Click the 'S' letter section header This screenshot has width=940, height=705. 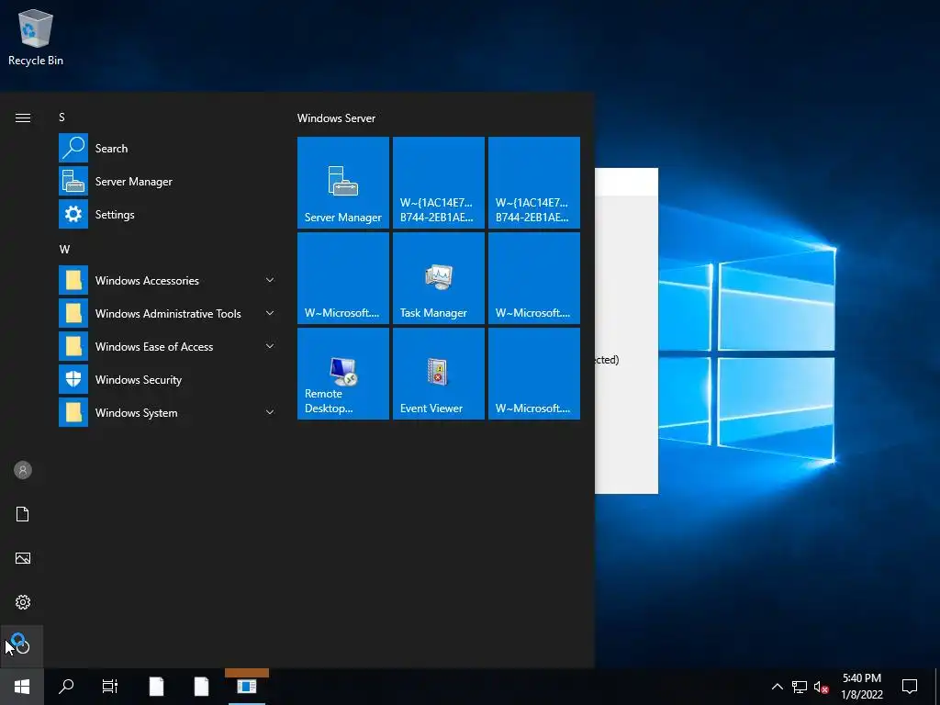(62, 117)
